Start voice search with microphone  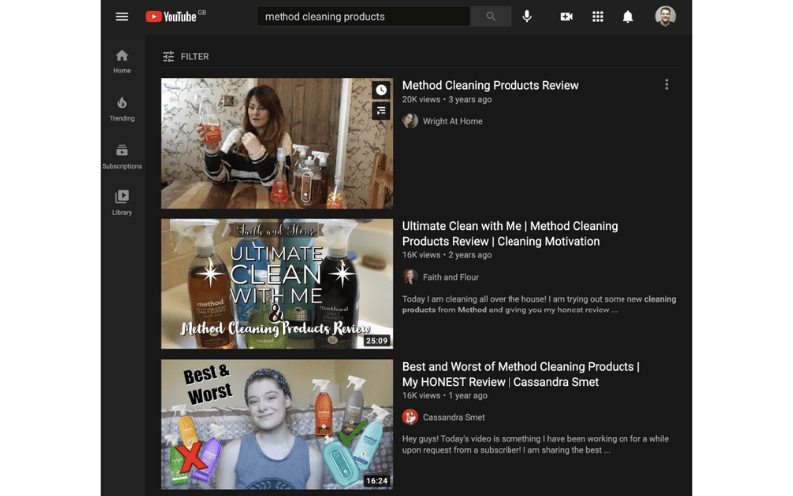point(527,16)
